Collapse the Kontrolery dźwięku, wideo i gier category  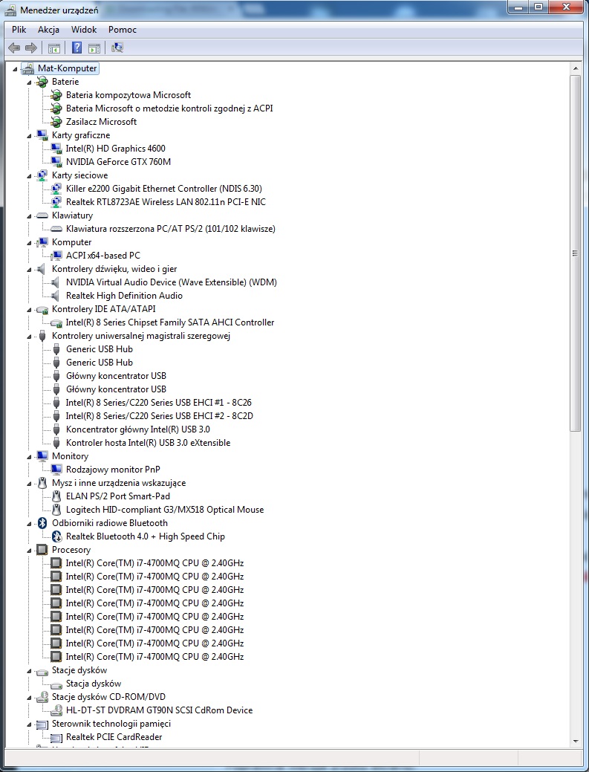coord(30,270)
